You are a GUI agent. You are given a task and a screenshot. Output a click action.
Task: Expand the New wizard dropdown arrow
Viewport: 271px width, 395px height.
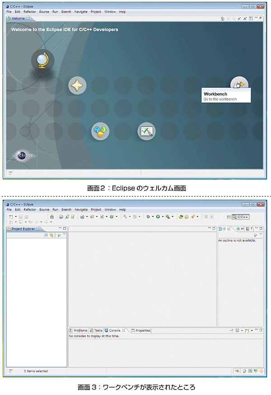[16, 217]
